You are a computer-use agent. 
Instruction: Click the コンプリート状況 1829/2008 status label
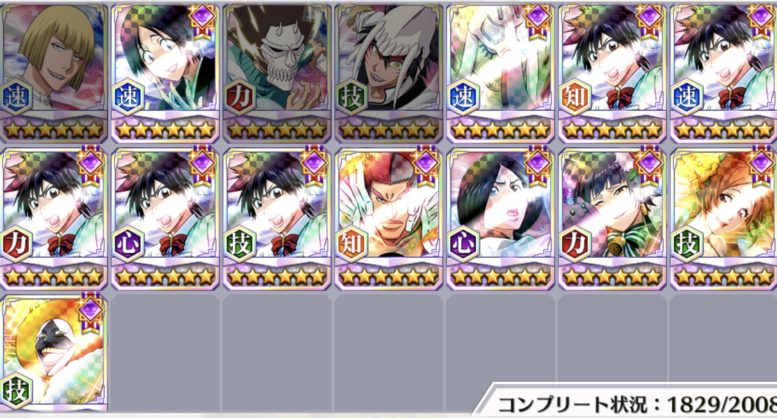[x=637, y=405]
